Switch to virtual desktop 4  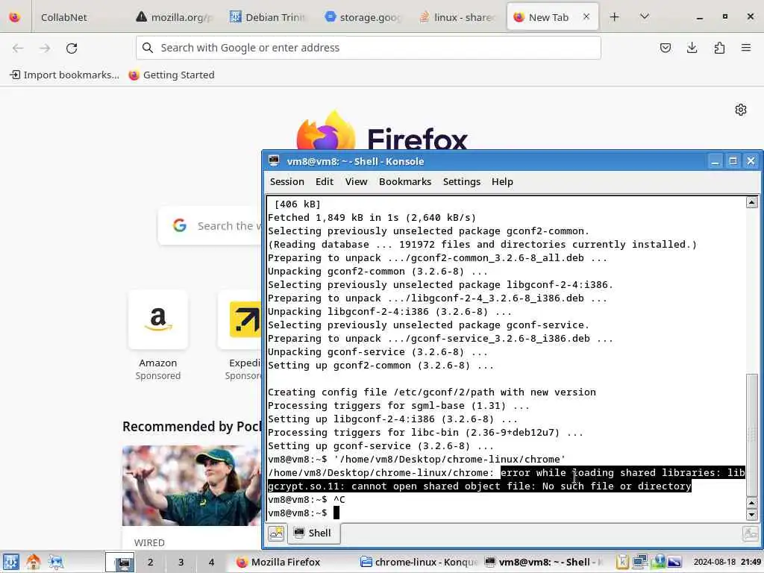pos(211,562)
